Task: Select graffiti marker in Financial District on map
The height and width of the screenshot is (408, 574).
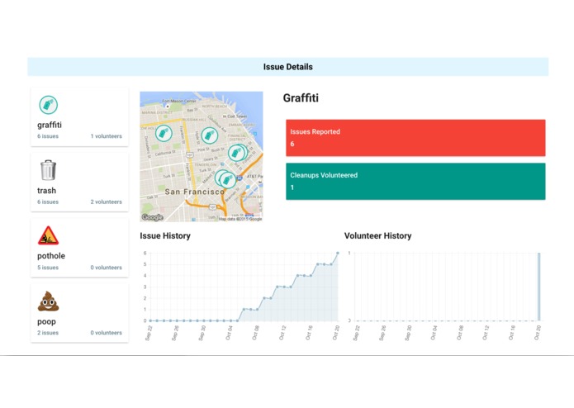Action: click(237, 153)
